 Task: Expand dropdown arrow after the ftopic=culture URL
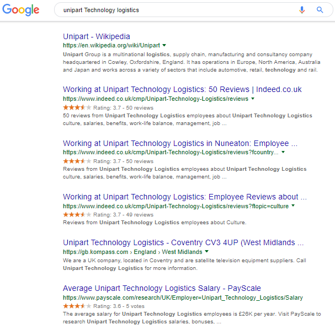point(293,205)
